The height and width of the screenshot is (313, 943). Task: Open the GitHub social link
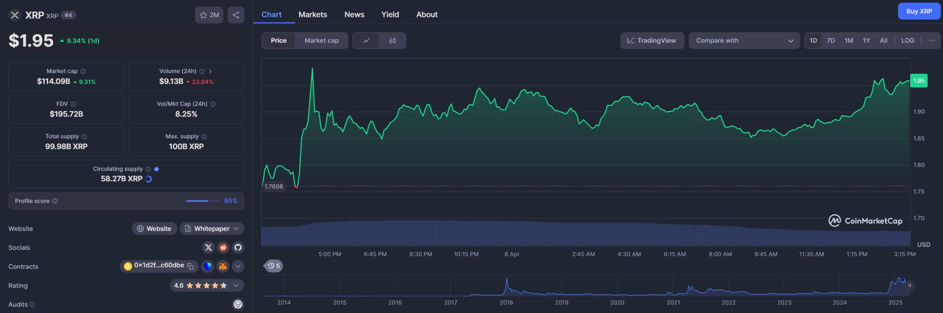click(238, 248)
